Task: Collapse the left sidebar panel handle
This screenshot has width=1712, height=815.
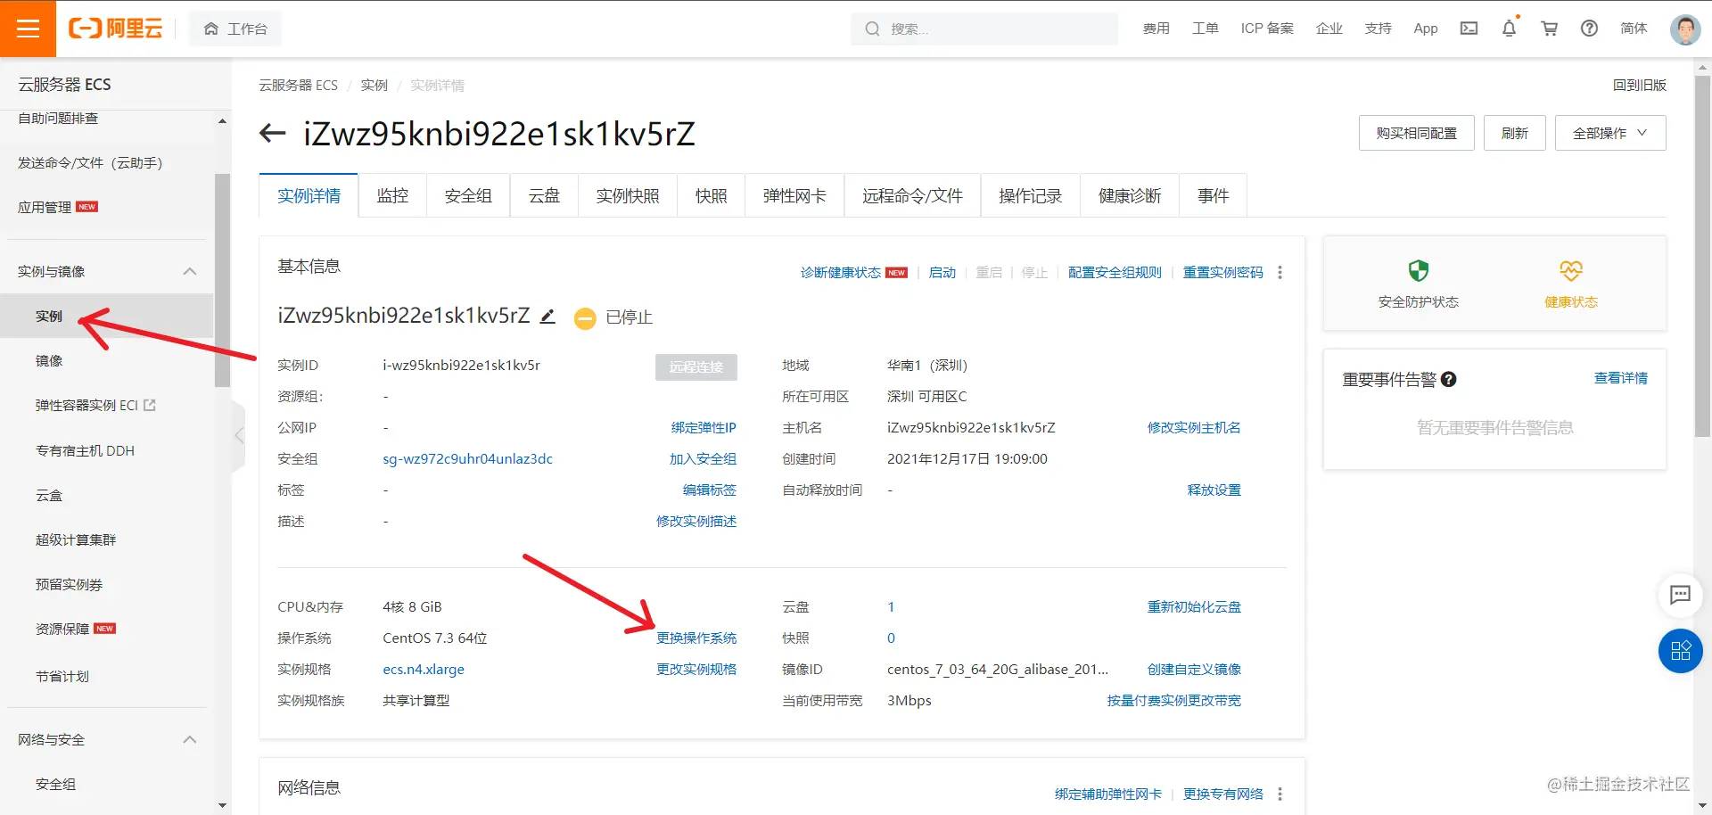Action: pyautogui.click(x=238, y=435)
